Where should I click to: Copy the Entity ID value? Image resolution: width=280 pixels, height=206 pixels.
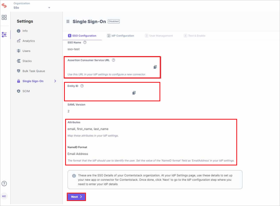[x=134, y=92]
